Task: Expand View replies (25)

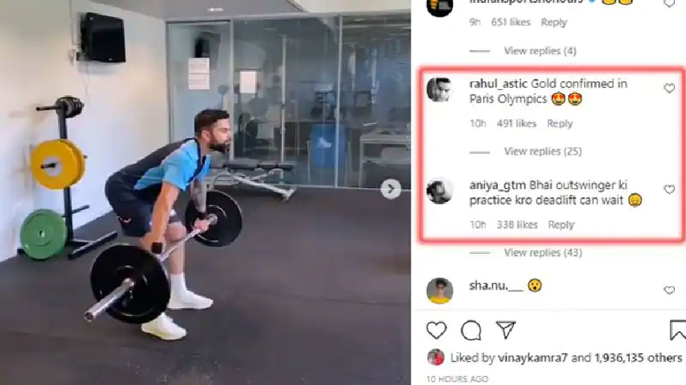Action: point(542,151)
